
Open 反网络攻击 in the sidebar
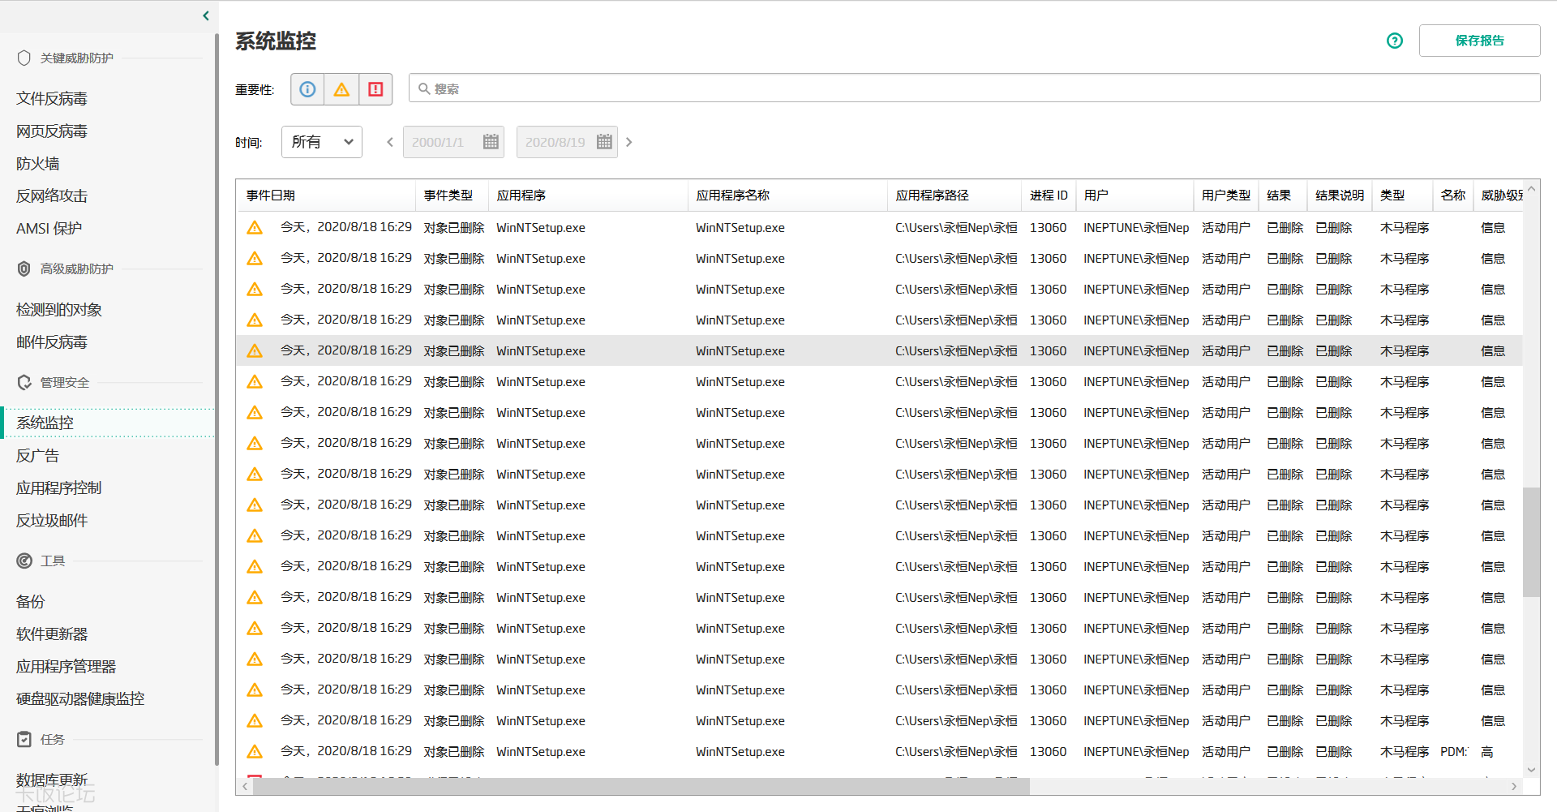tap(52, 195)
